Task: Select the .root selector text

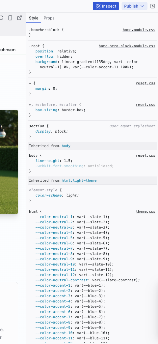Action: point(34,46)
